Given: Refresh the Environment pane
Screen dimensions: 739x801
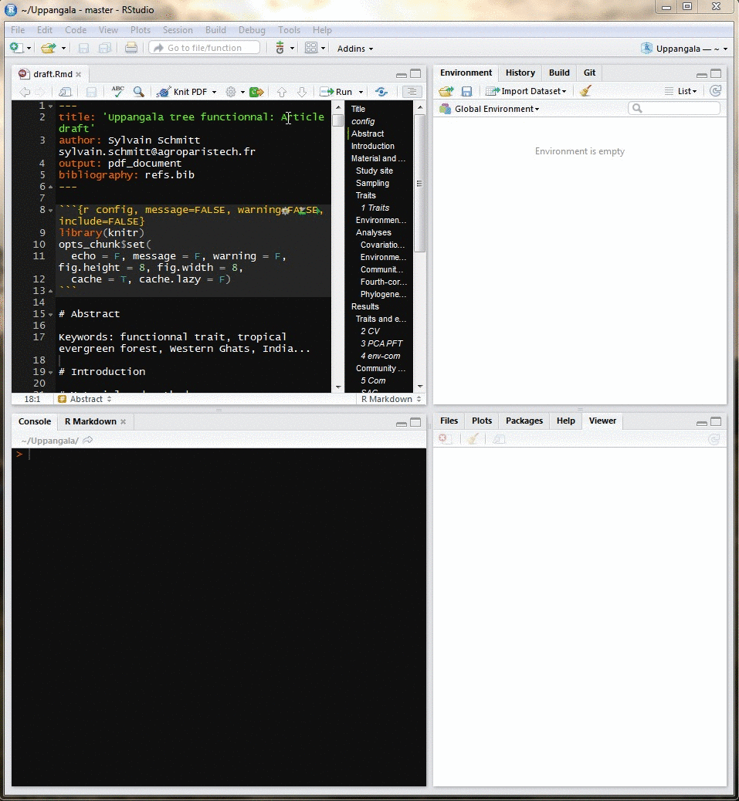Looking at the screenshot, I should click(716, 91).
